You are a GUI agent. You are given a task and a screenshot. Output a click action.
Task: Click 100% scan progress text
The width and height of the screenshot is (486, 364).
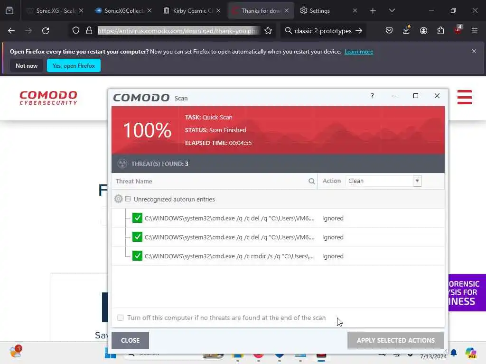tap(147, 130)
